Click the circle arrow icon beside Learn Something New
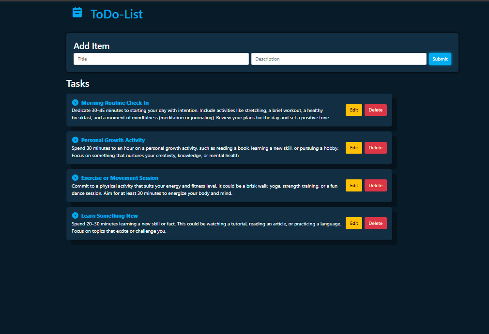 (x=75, y=216)
